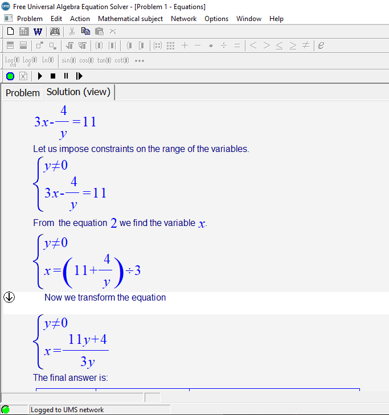This screenshot has height=415, width=389.
Task: Open the Mathematical subject menu
Action: [130, 19]
